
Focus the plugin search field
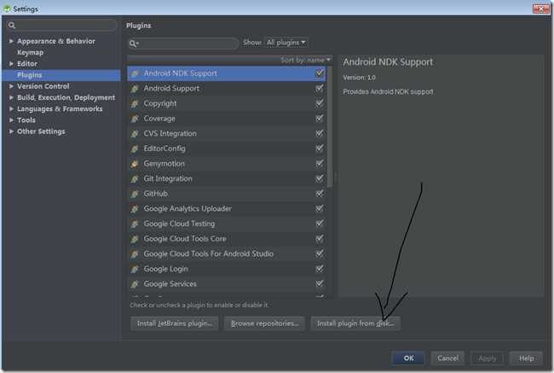tap(183, 44)
